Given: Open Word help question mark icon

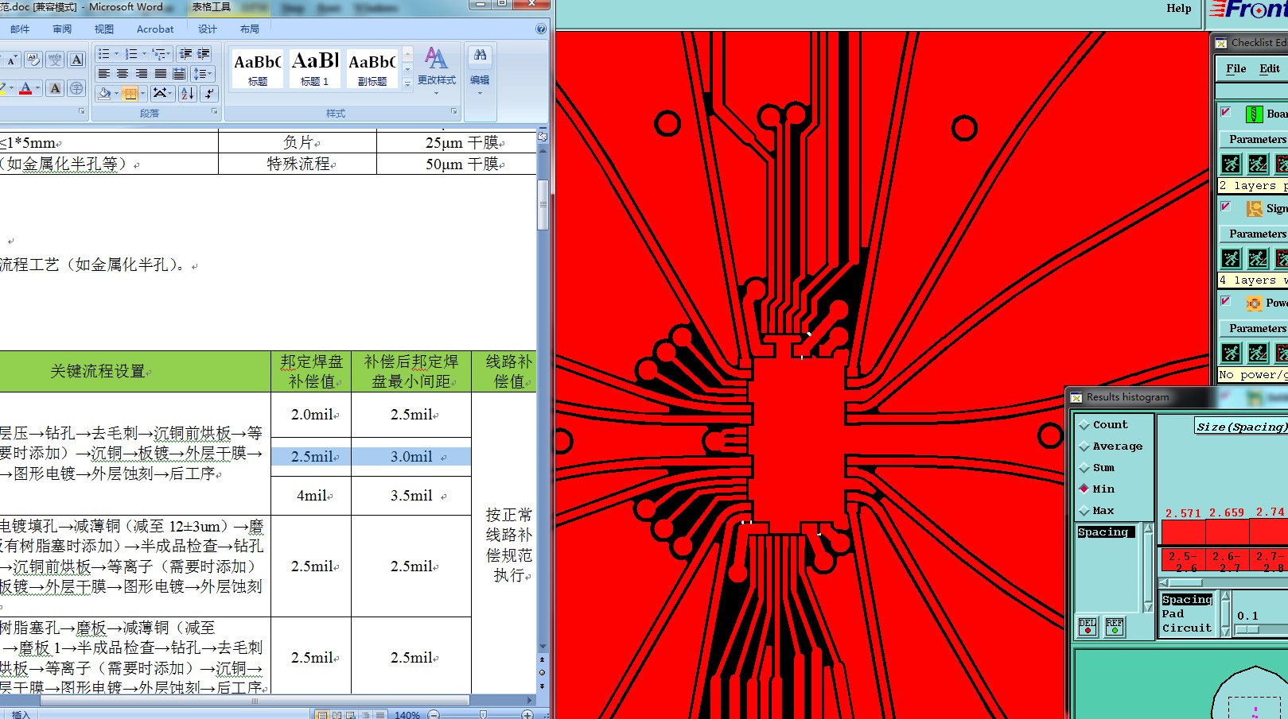Looking at the screenshot, I should click(x=541, y=29).
